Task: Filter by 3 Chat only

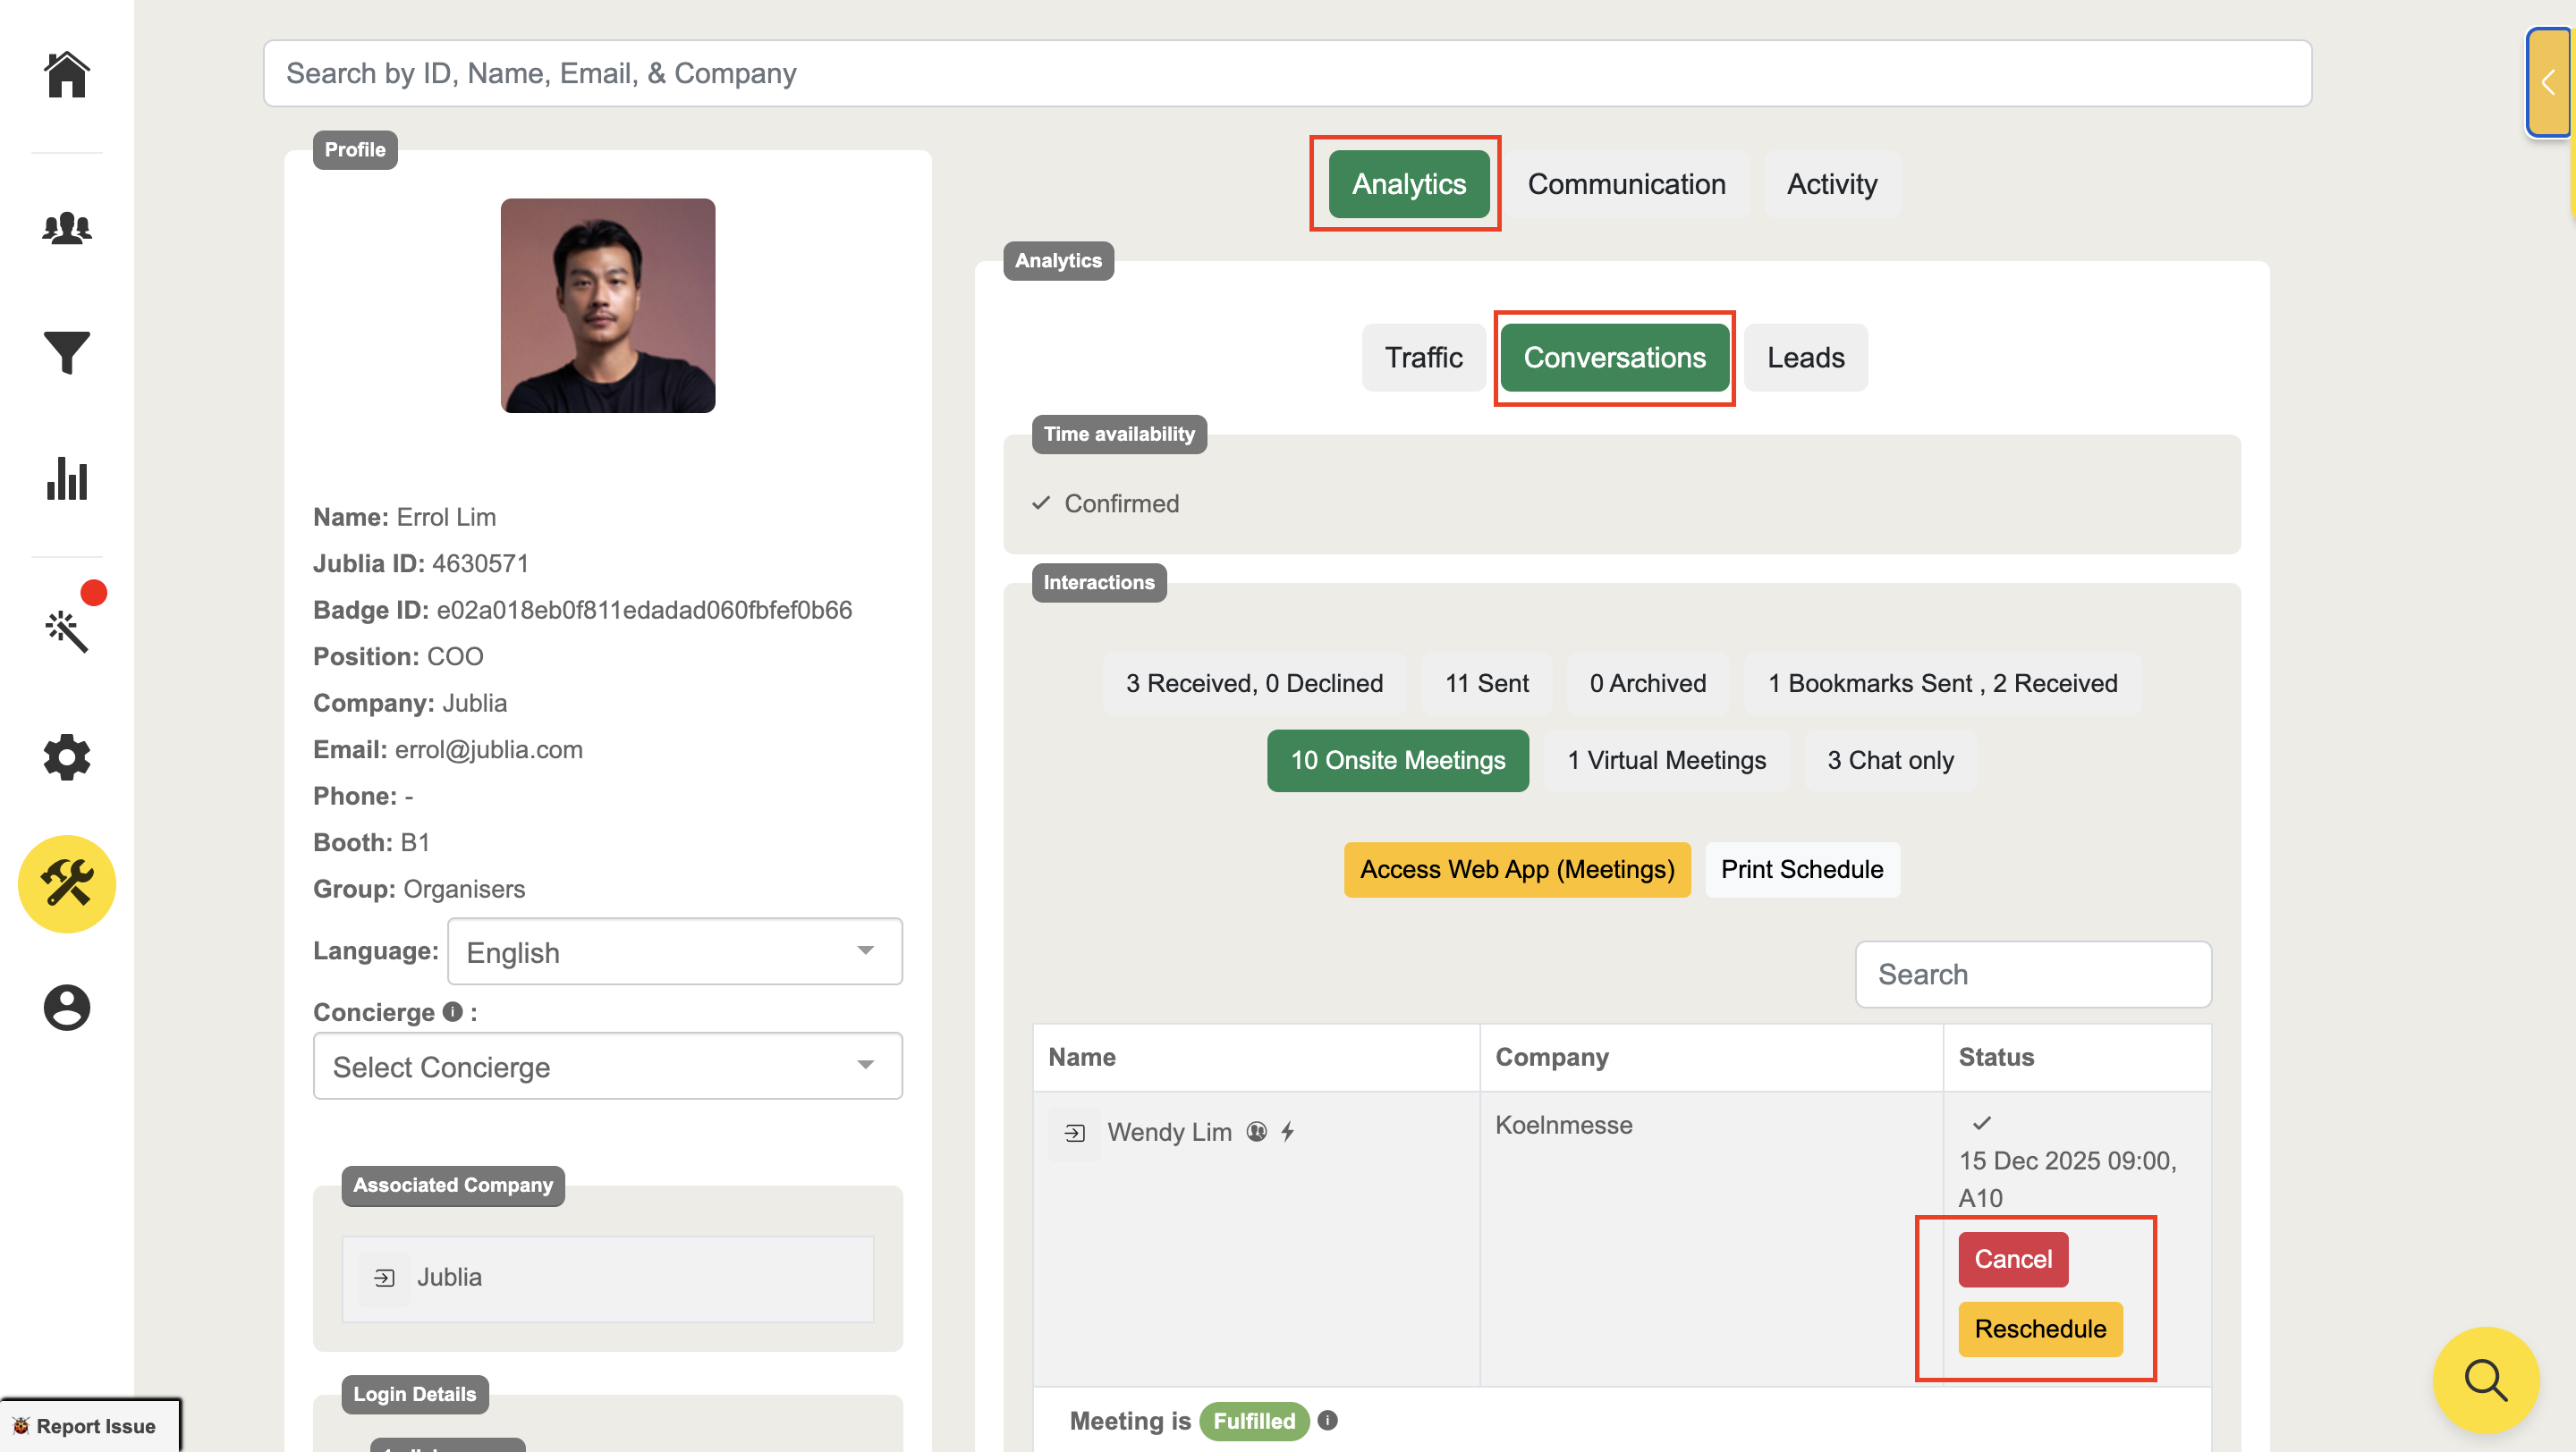Action: click(x=1890, y=761)
